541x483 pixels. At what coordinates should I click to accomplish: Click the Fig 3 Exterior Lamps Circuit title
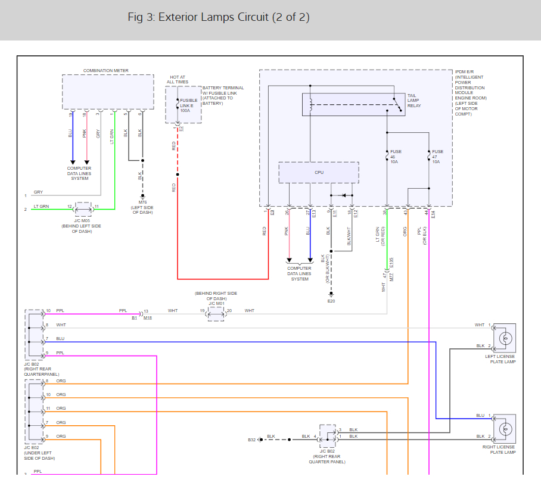[x=219, y=17]
